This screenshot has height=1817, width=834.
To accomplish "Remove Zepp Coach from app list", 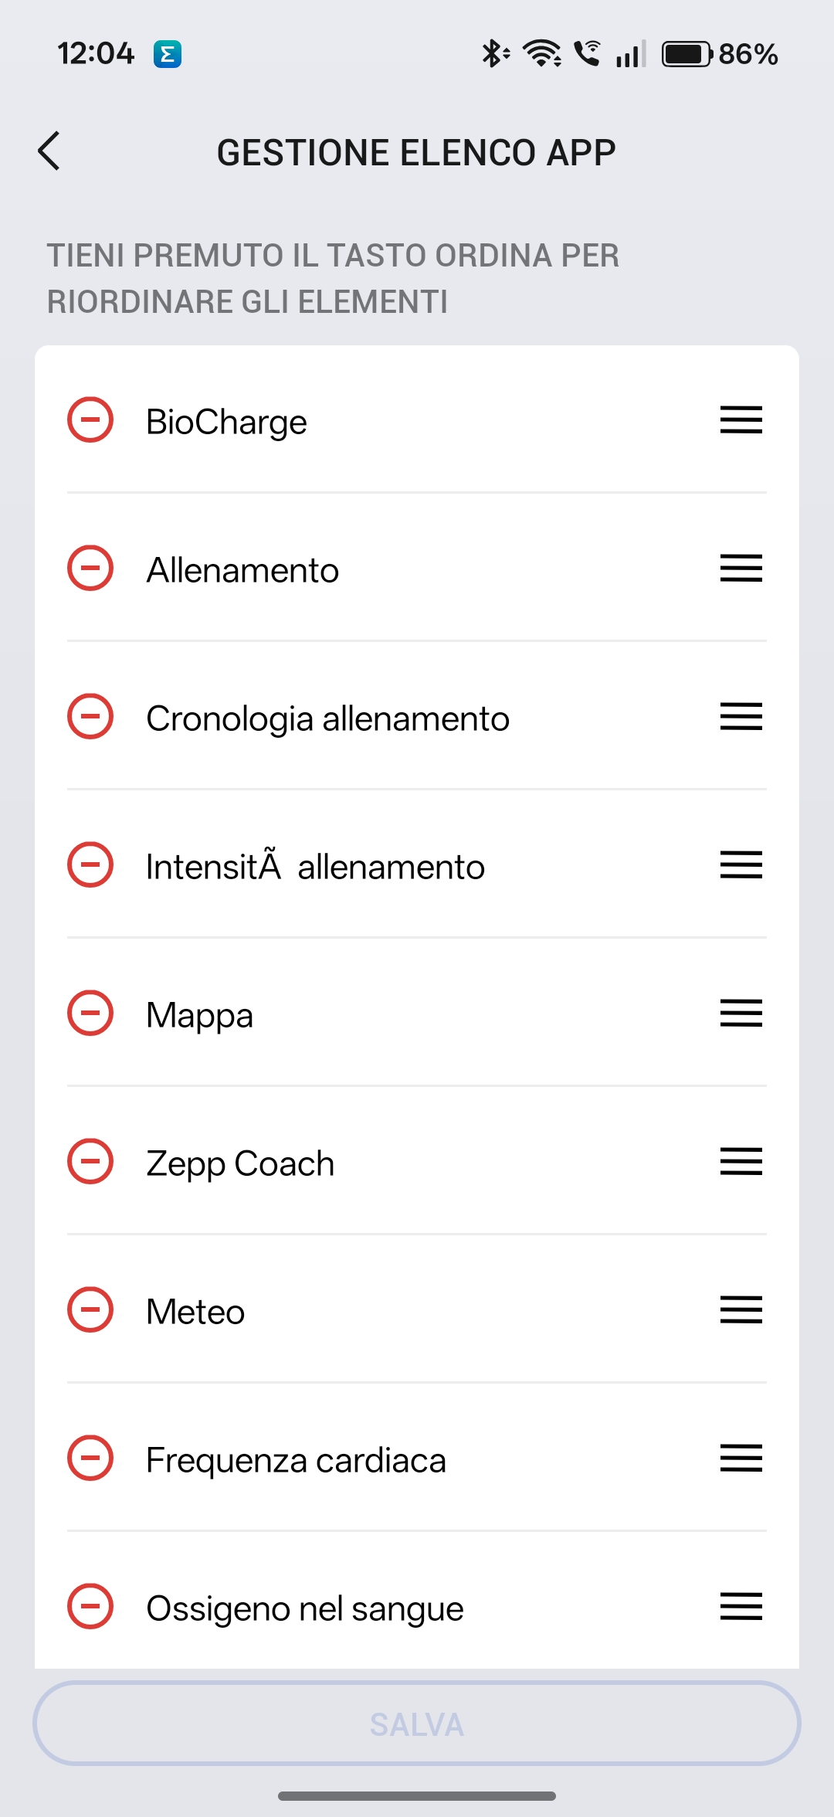I will 90,1162.
